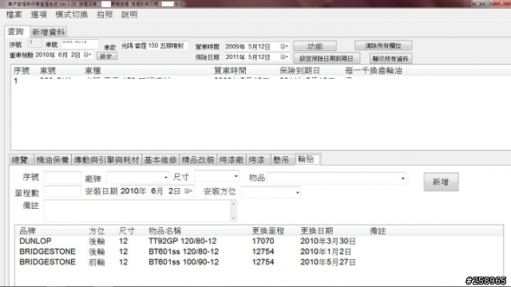Select BT601ss 100/90-12 entry
This screenshot has height=287, width=511.
click(x=184, y=262)
